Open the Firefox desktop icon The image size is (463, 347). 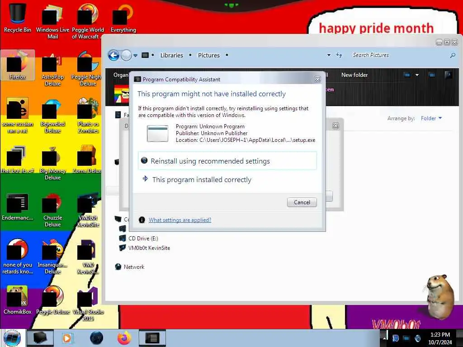pyautogui.click(x=18, y=65)
